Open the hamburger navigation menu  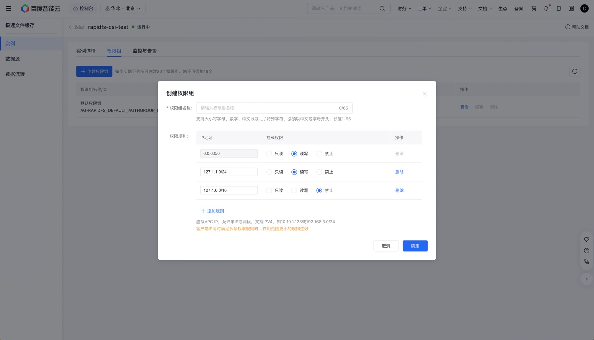coord(8,8)
